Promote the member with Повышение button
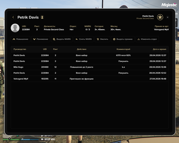179x143 pixels. (x=20, y=39)
